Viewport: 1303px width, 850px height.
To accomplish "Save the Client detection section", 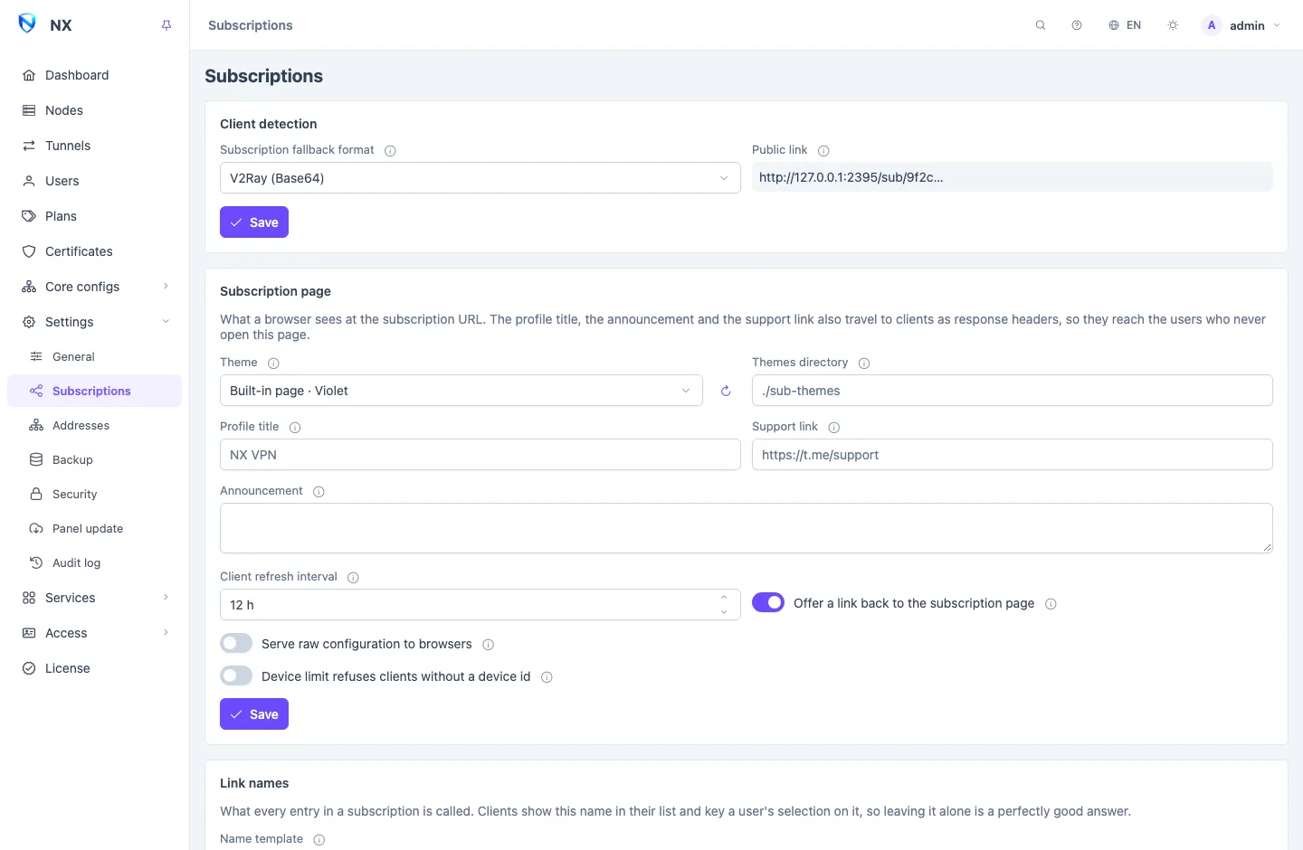I will (254, 222).
